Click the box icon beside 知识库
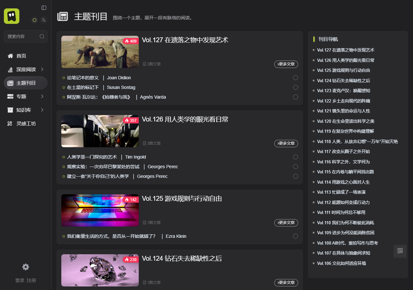Screen dimensions: 413x290 [x=10, y=110]
